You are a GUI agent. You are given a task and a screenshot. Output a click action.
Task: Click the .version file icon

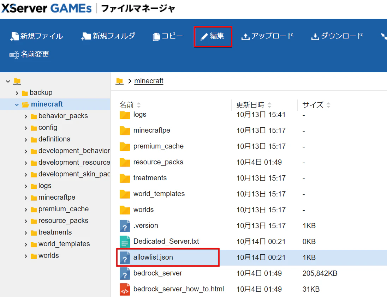(x=125, y=226)
